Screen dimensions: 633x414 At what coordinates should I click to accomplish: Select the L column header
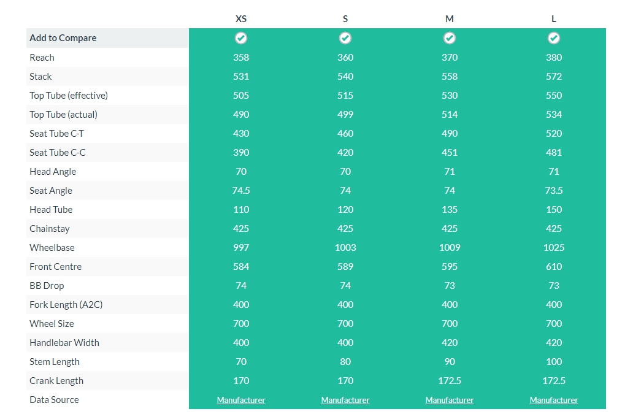[x=554, y=19]
